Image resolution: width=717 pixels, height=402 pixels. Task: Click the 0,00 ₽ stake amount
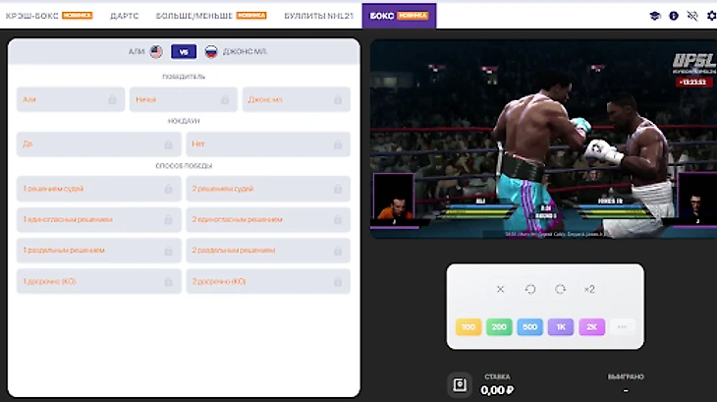pyautogui.click(x=497, y=390)
